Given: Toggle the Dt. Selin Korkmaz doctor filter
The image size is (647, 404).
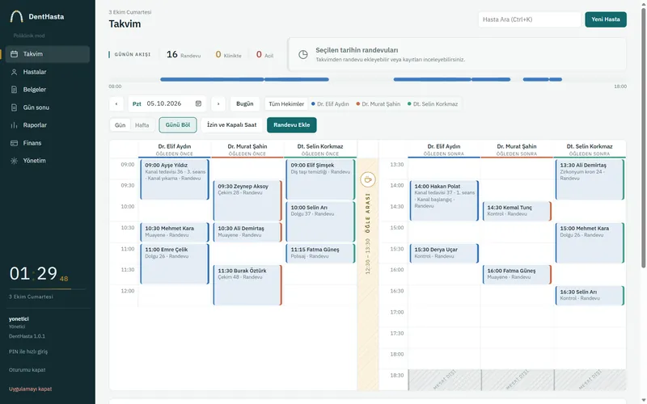Looking at the screenshot, I should [x=433, y=104].
